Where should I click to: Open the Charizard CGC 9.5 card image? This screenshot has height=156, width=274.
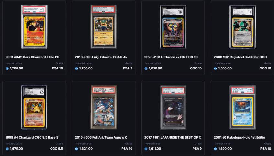(x=34, y=107)
